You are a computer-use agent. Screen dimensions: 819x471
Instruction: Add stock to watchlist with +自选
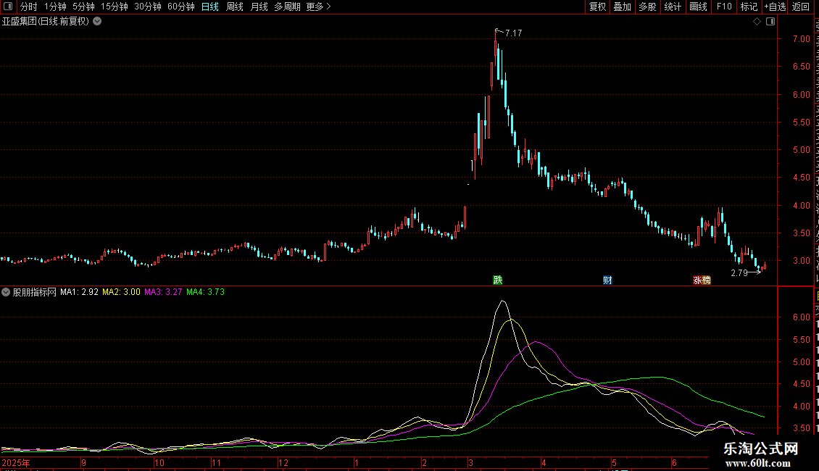(x=775, y=7)
